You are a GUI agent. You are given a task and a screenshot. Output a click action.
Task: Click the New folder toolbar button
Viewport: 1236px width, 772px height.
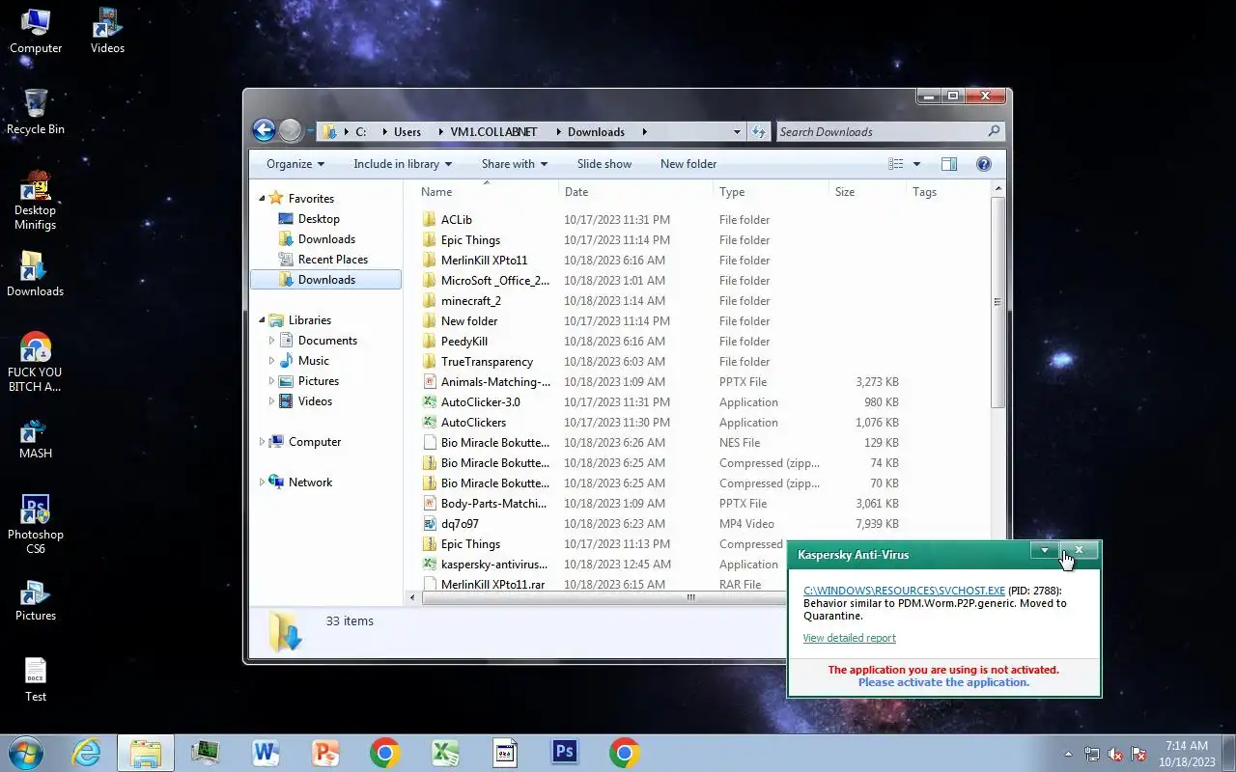(x=688, y=164)
